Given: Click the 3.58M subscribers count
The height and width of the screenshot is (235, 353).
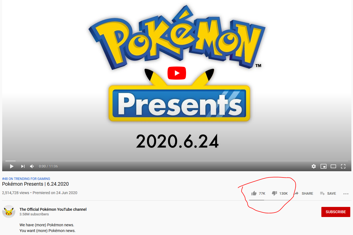Looking at the screenshot, I should coord(34,214).
